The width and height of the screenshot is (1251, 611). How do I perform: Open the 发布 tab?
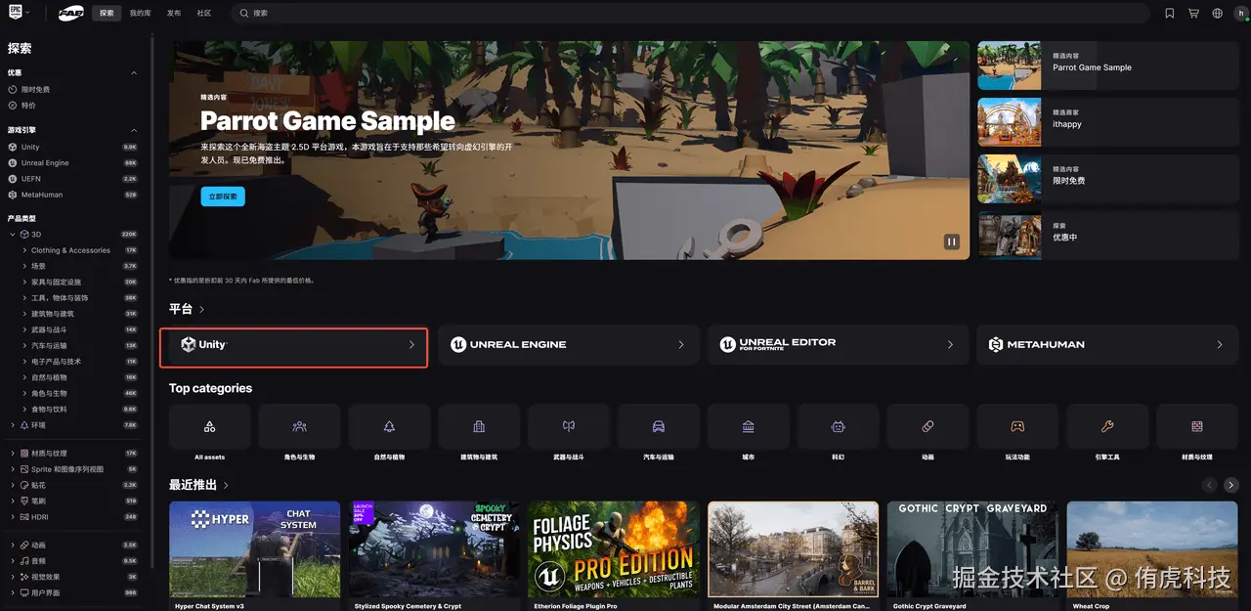point(173,14)
